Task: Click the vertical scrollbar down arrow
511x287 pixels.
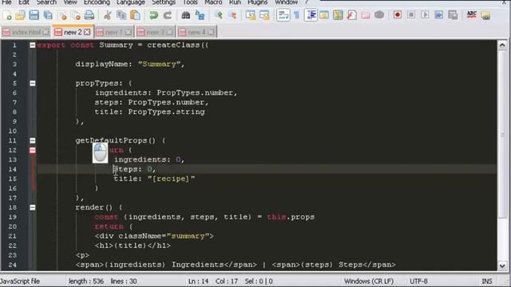Action: tap(502, 265)
